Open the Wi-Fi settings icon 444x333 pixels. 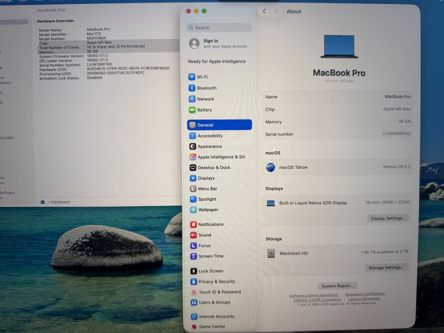click(x=192, y=77)
